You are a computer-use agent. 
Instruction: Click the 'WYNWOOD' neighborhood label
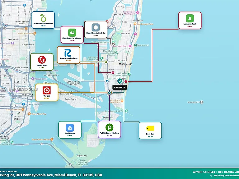(13, 39)
